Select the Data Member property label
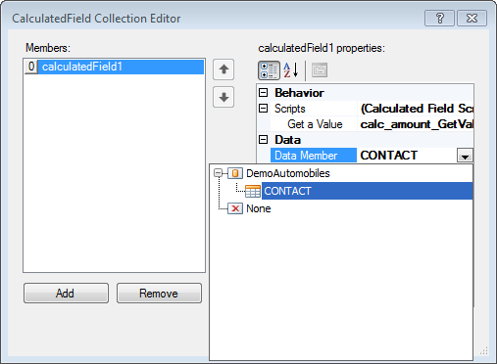497x364 pixels. [314, 156]
